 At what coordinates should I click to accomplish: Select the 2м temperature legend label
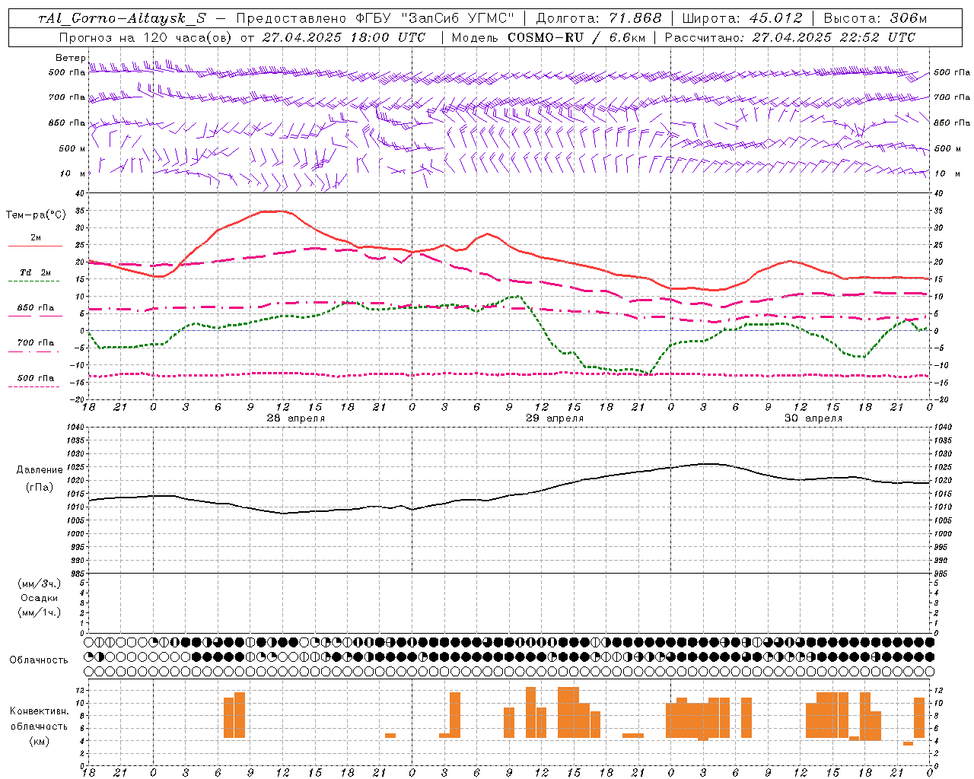click(36, 238)
